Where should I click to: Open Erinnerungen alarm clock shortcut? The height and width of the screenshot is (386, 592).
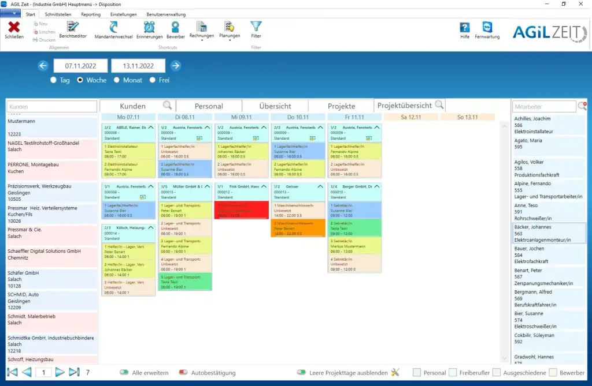pos(149,27)
